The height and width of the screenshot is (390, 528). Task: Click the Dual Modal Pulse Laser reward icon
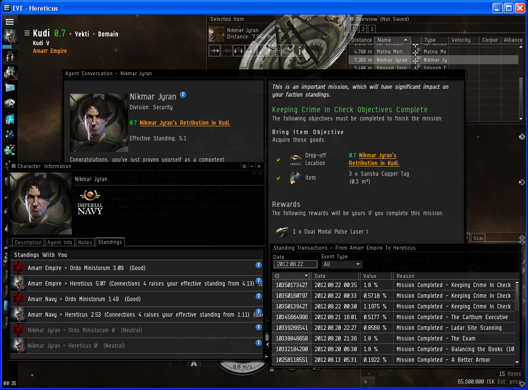(x=282, y=231)
